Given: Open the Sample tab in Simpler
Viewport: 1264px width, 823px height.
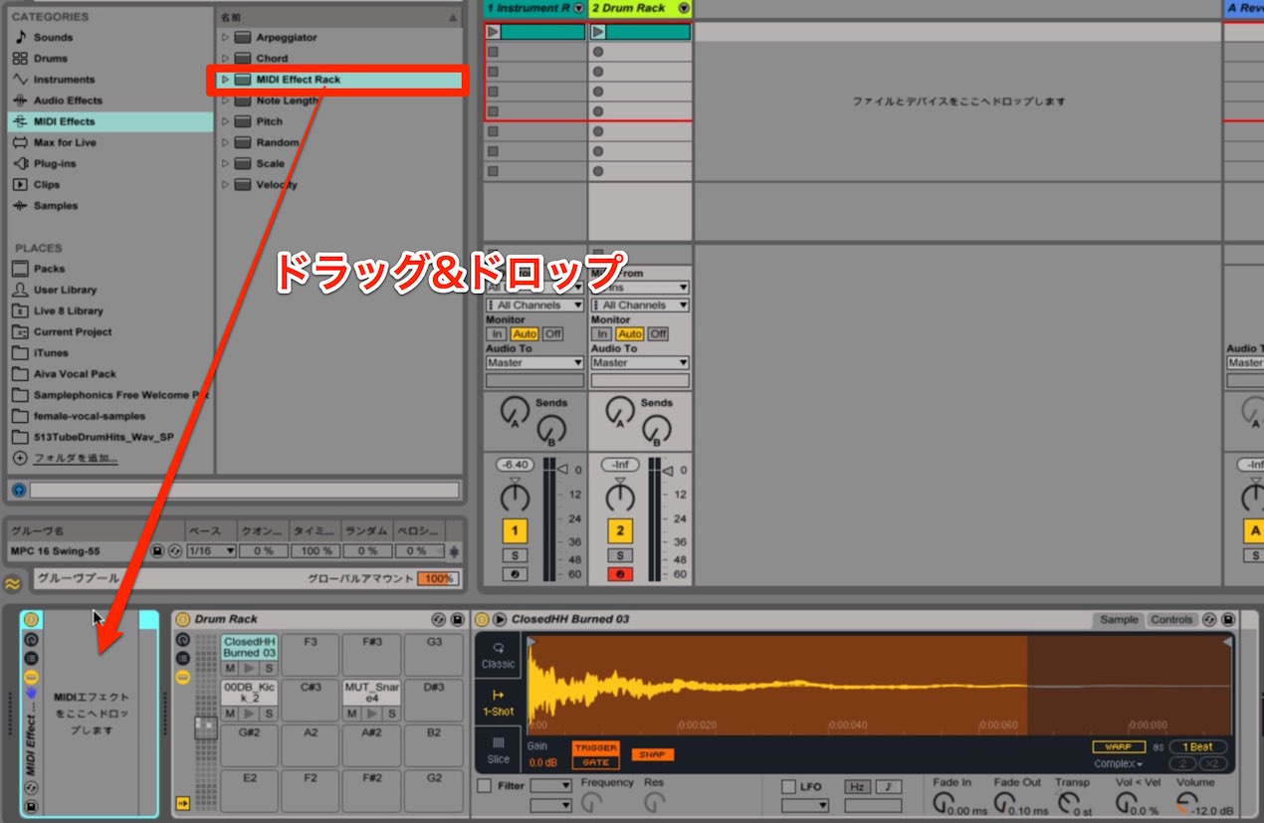Looking at the screenshot, I should (x=1119, y=619).
